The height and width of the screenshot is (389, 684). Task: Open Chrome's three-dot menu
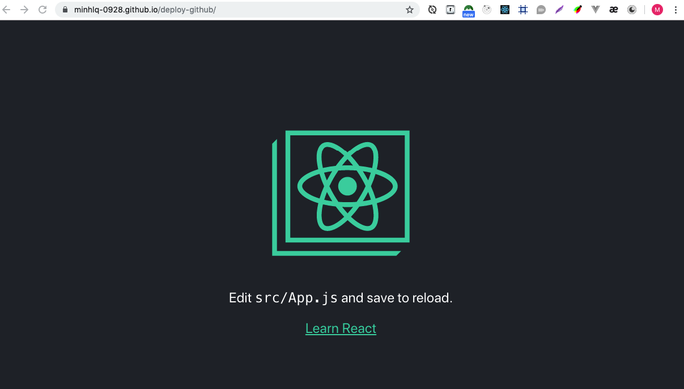pyautogui.click(x=675, y=10)
